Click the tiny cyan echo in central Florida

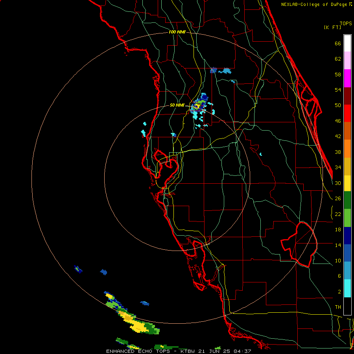(261, 154)
